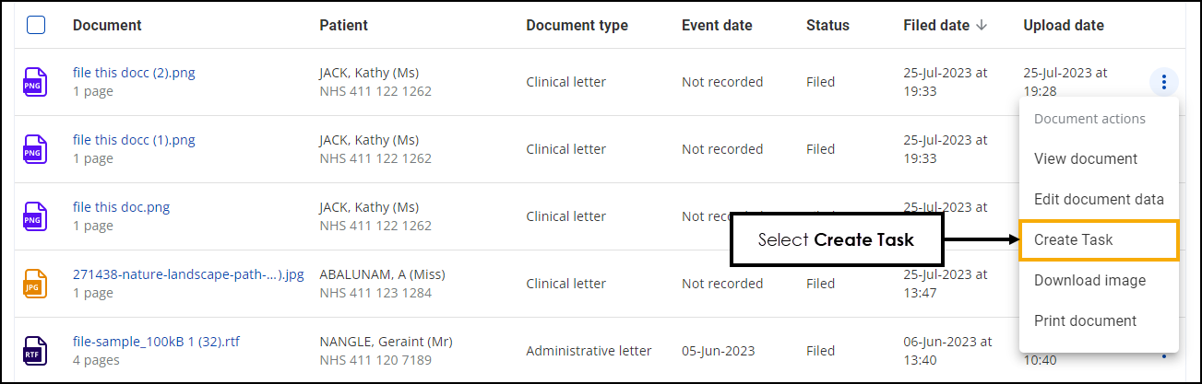Click PNG icon beside file this doc.png
Screen dimensions: 1202x384
point(34,216)
